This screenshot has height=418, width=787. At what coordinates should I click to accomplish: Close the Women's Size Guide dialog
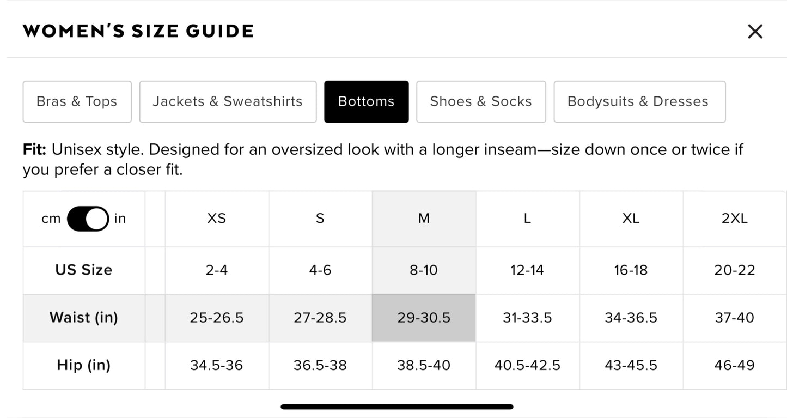click(x=755, y=32)
